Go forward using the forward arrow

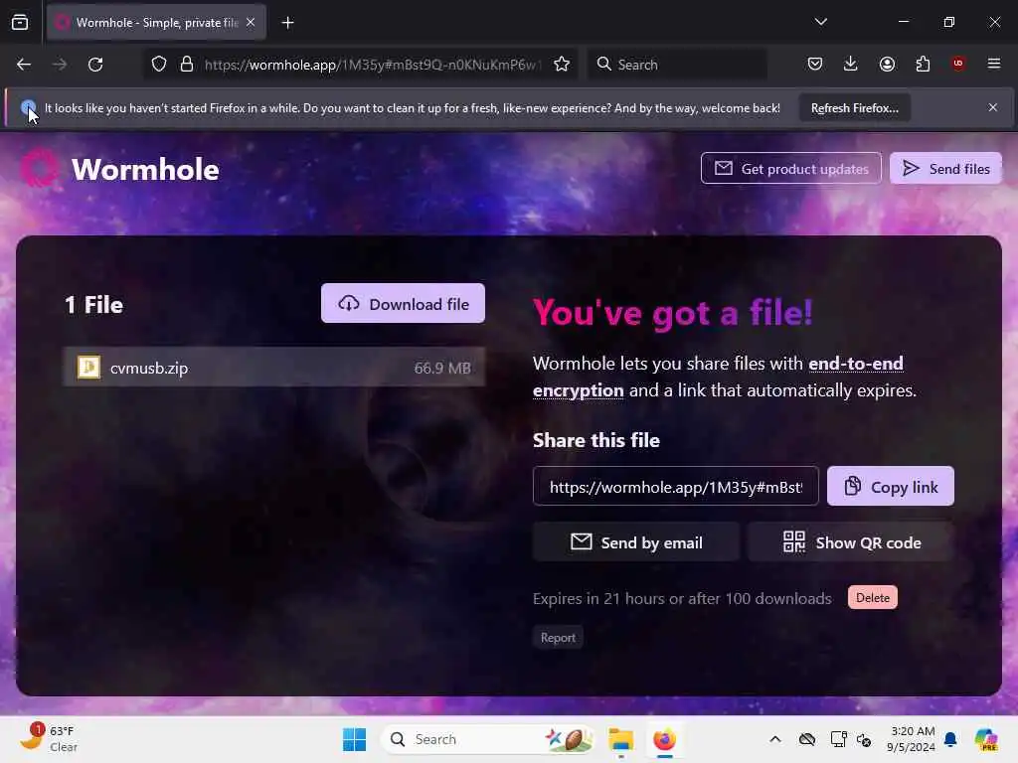(60, 65)
